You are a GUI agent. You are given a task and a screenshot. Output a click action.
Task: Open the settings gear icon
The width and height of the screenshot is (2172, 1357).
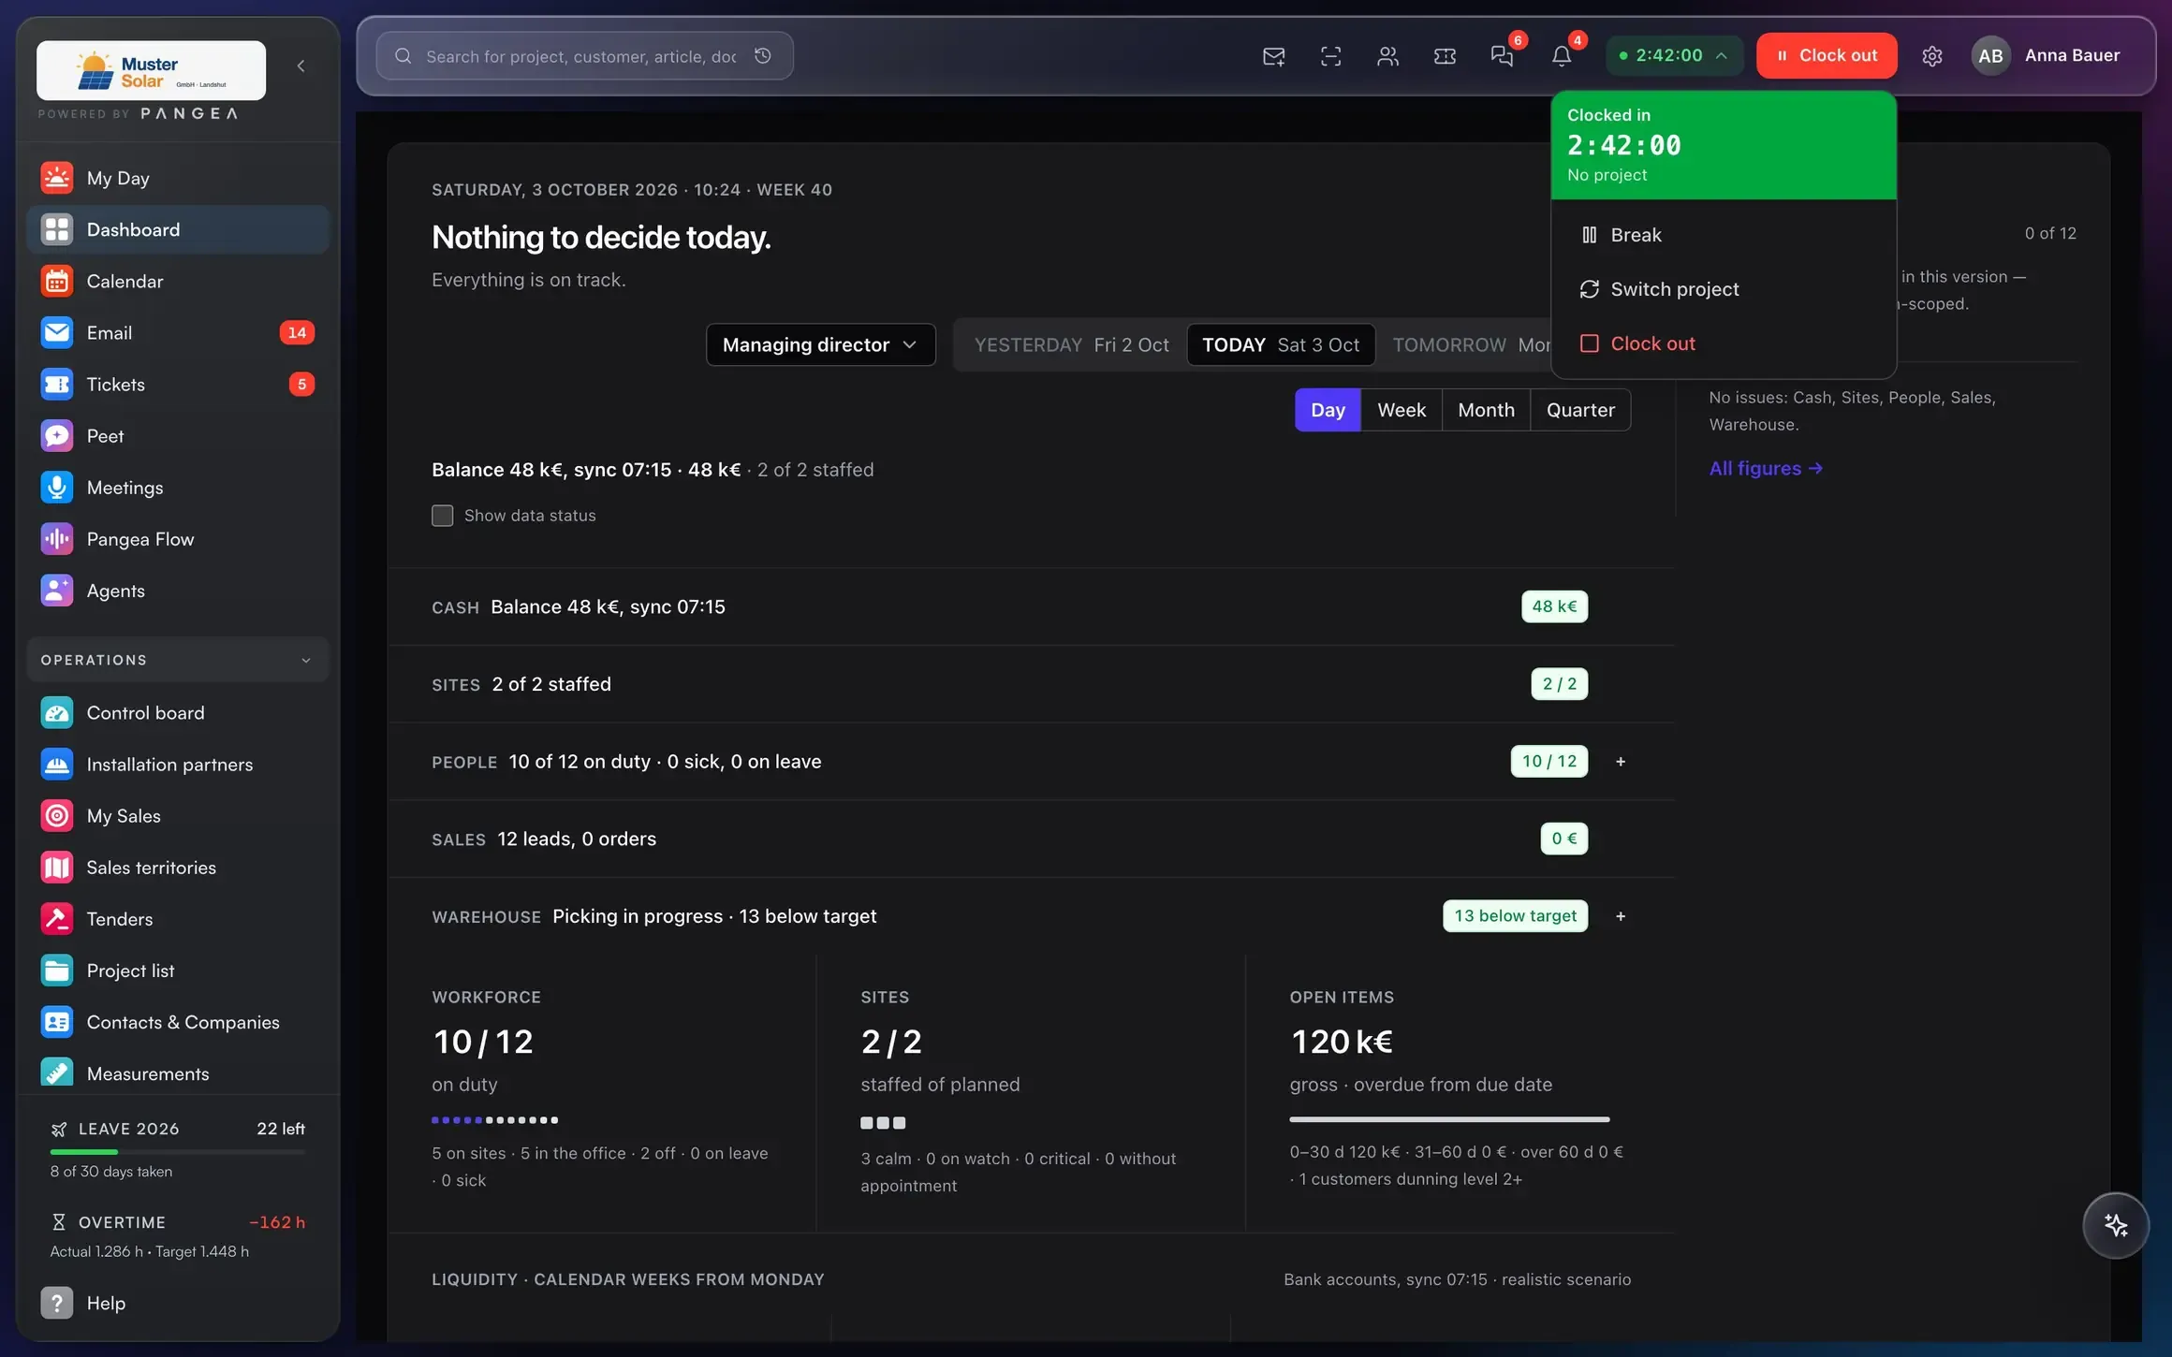tap(1932, 56)
